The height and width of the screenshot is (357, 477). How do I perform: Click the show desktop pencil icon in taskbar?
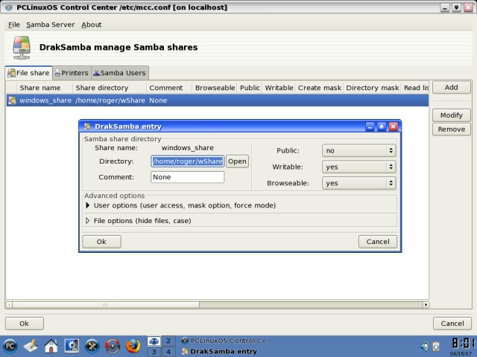click(x=31, y=347)
